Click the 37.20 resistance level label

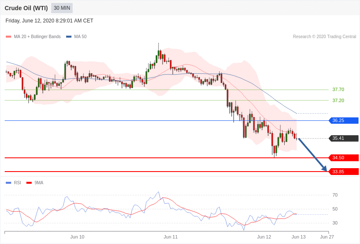tap(338, 101)
